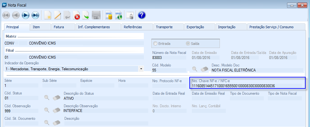Create a new record with the blank page icon
Viewport: 310px width, 127px height.
[x=47, y=15]
